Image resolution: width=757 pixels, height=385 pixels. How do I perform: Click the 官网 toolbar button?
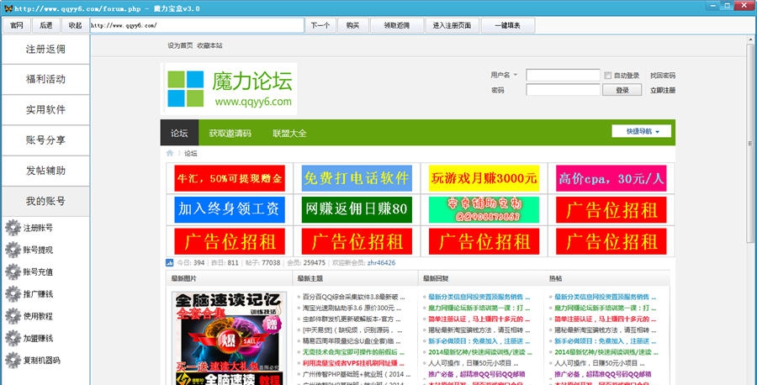pos(17,25)
